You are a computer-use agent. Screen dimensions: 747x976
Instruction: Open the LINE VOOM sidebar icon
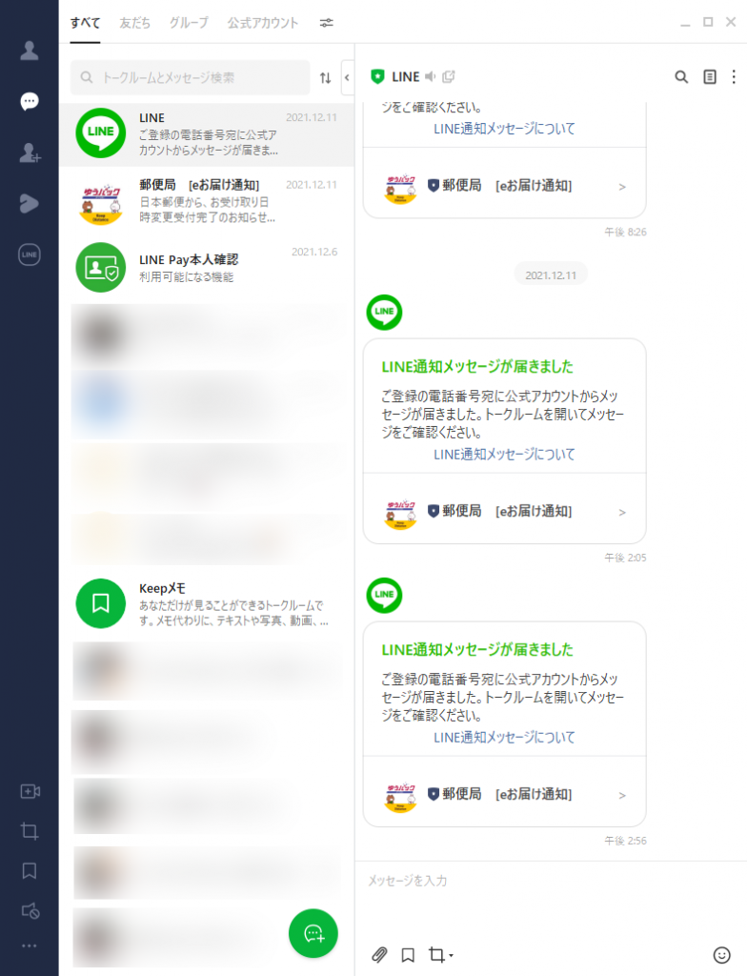(x=30, y=204)
